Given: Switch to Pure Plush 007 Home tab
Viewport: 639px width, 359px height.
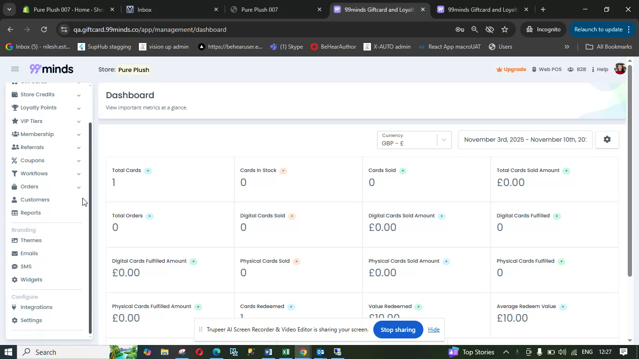Looking at the screenshot, I should (x=68, y=9).
